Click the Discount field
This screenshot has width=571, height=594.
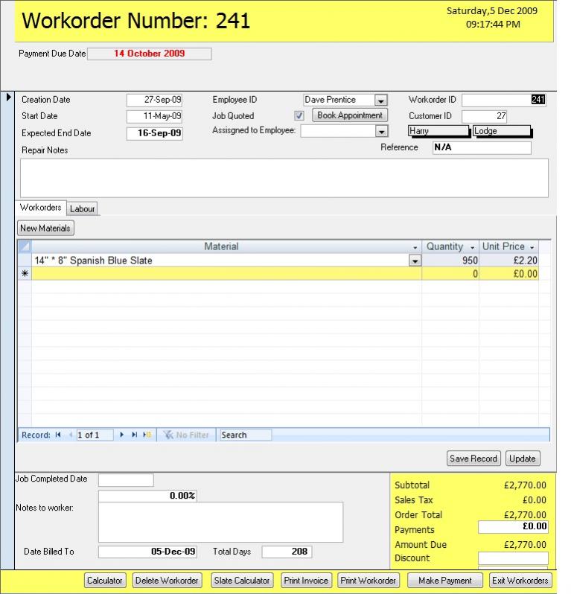[x=513, y=558]
